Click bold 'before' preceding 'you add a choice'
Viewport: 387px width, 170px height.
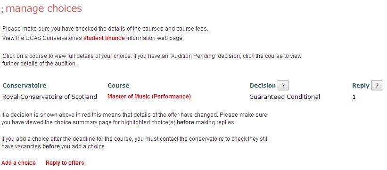pos(51,146)
